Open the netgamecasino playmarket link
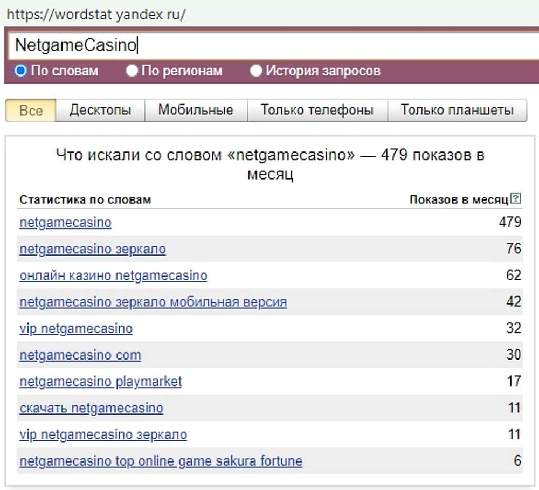539x490 pixels. tap(101, 382)
